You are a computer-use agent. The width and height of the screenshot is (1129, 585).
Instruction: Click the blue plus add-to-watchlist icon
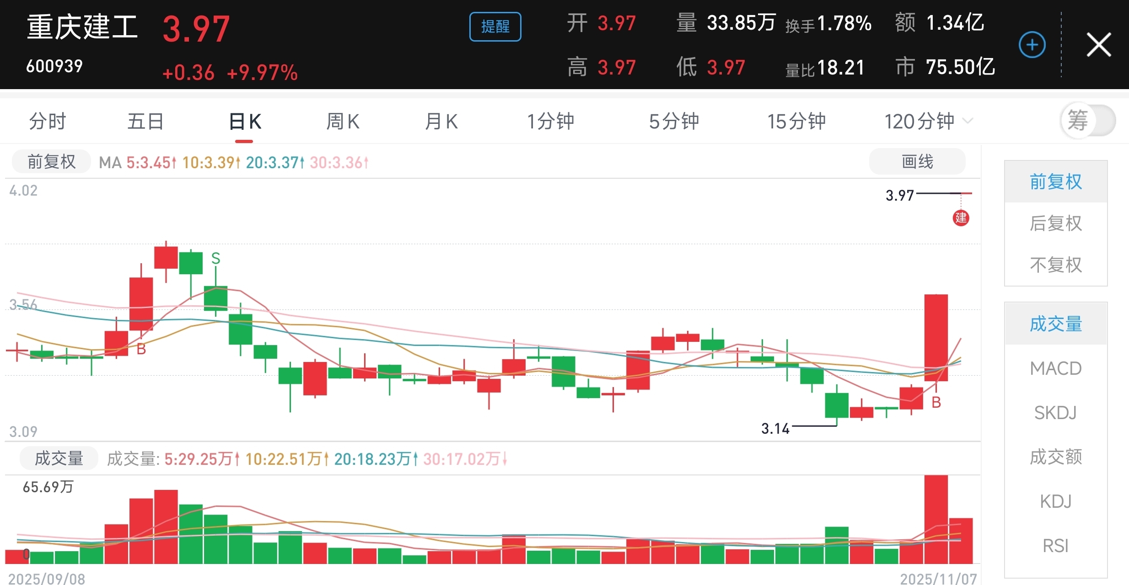click(1032, 45)
